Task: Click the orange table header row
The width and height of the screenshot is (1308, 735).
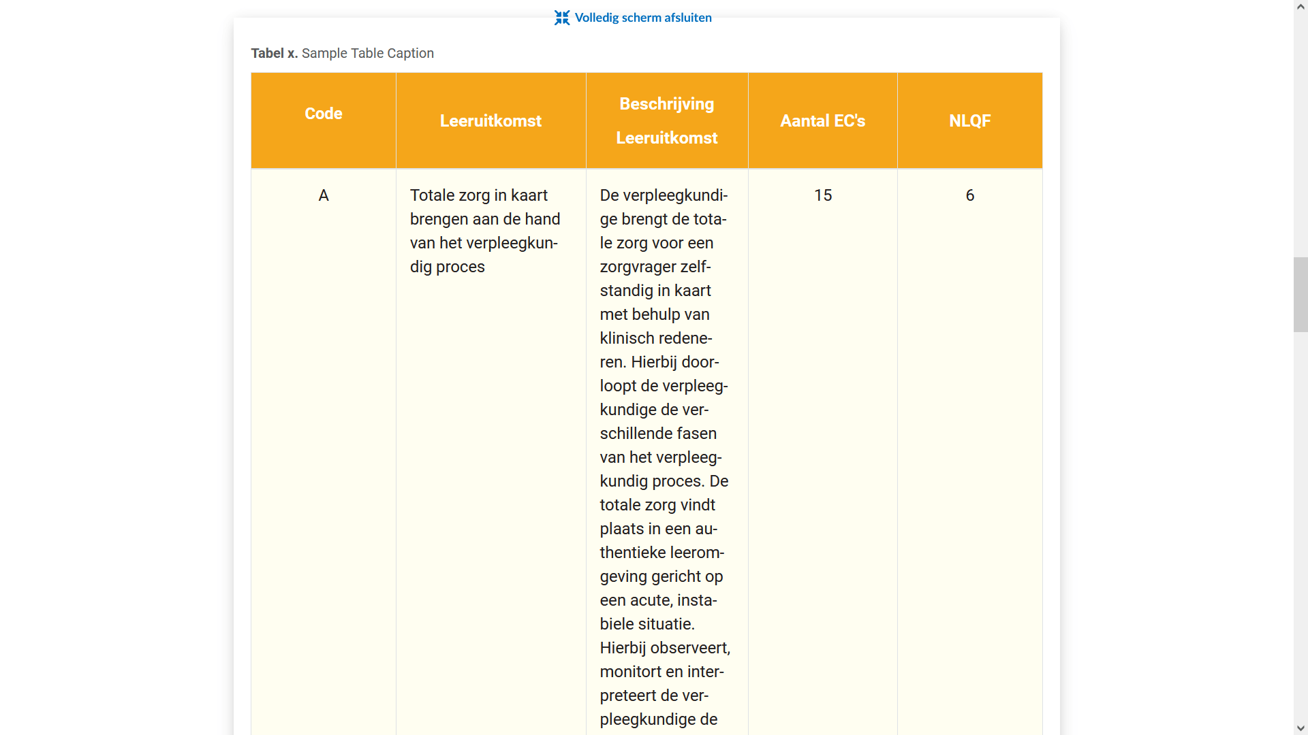Action: click(646, 120)
